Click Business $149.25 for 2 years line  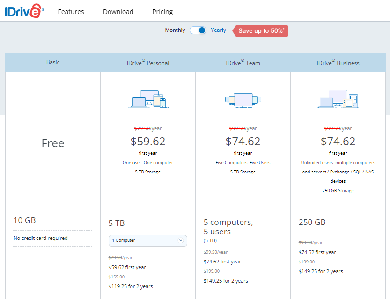coord(321,271)
